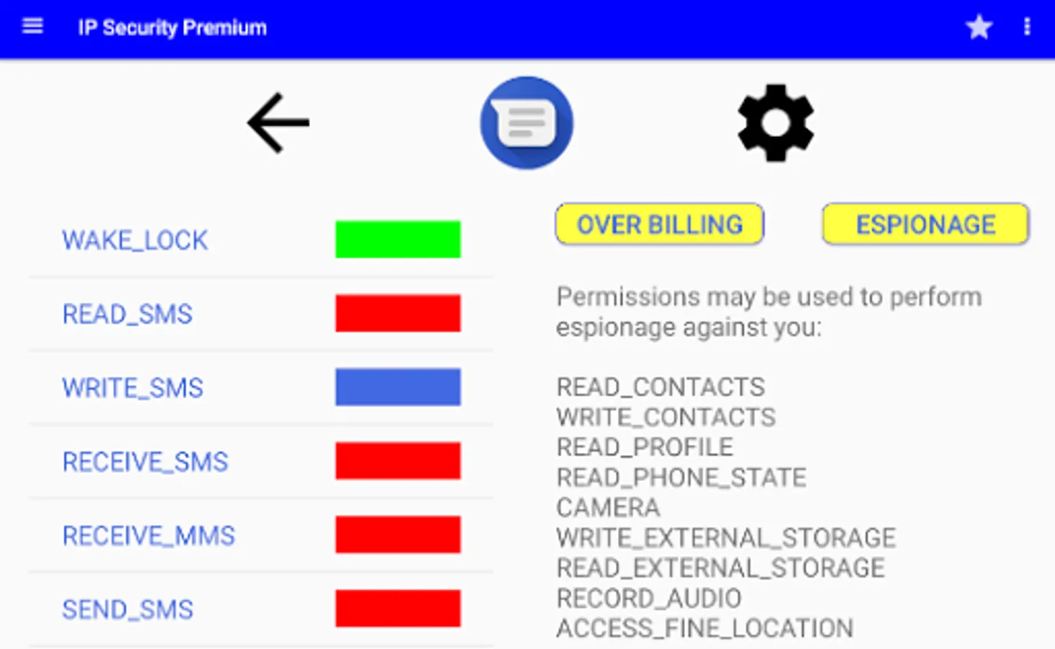This screenshot has height=649, width=1055.
Task: Click blue swatch beside WRITE_SMS
Action: (x=398, y=387)
